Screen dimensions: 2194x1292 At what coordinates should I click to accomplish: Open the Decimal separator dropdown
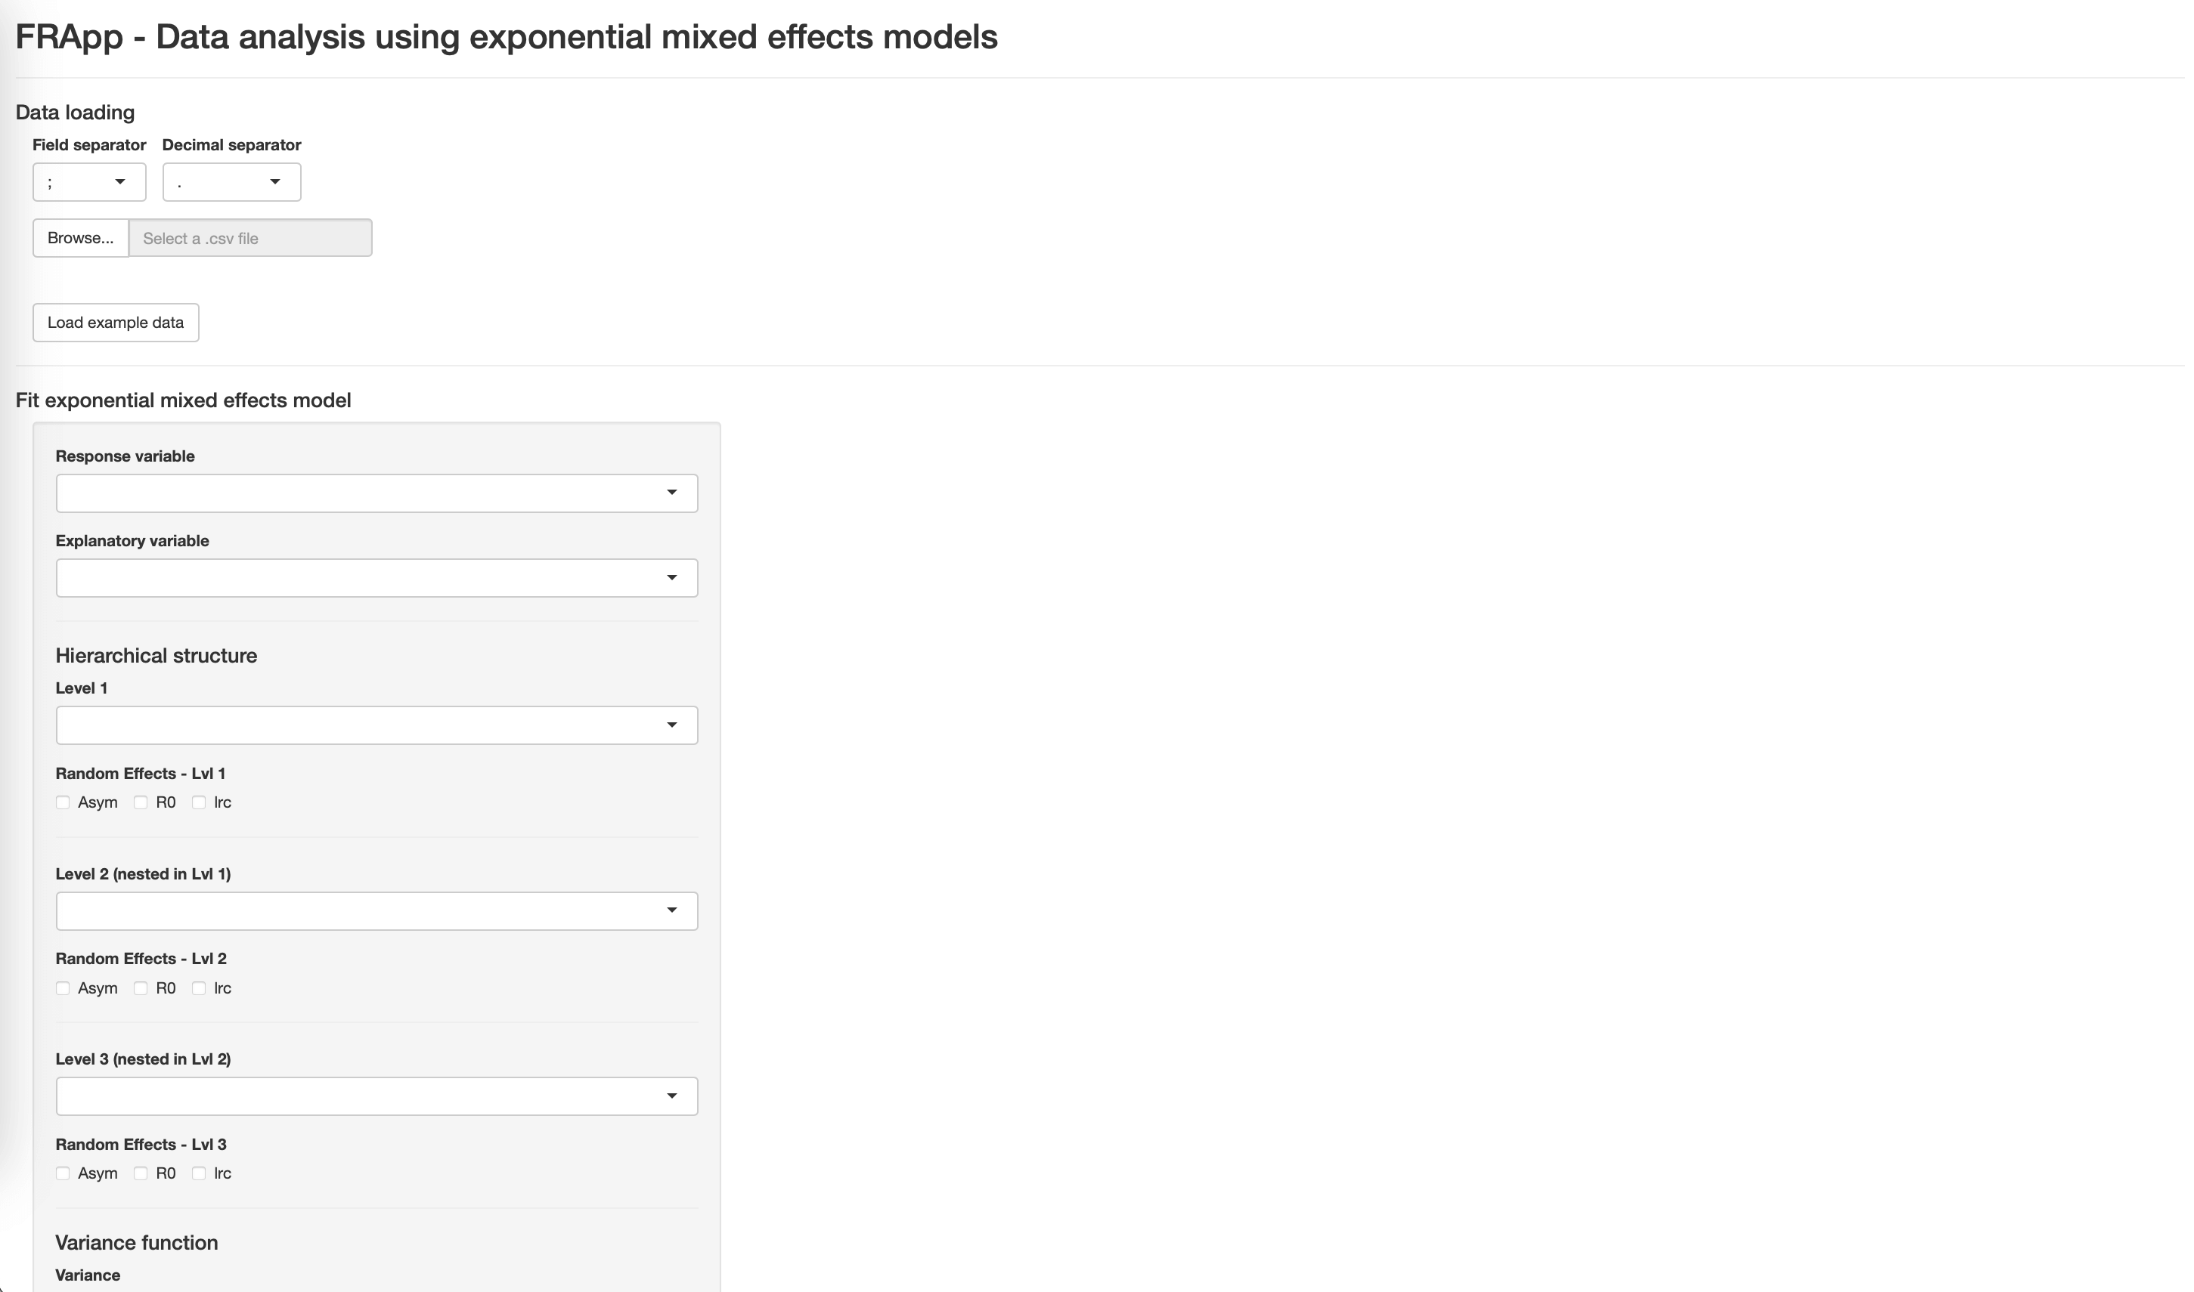point(231,181)
